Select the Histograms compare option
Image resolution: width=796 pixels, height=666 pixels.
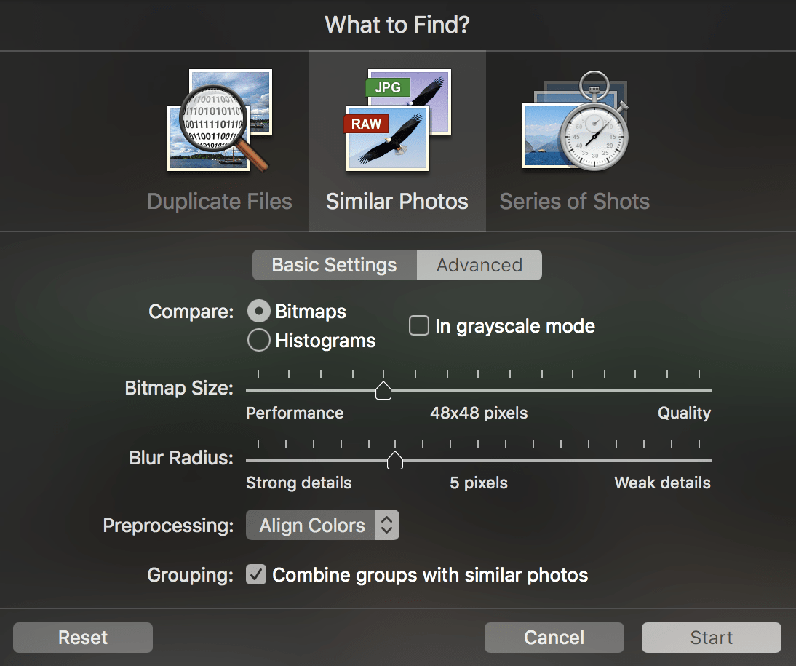tap(259, 341)
